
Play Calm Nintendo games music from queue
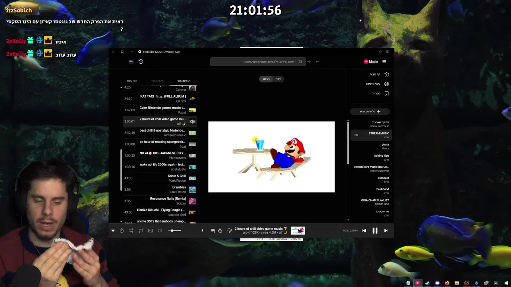[160, 110]
